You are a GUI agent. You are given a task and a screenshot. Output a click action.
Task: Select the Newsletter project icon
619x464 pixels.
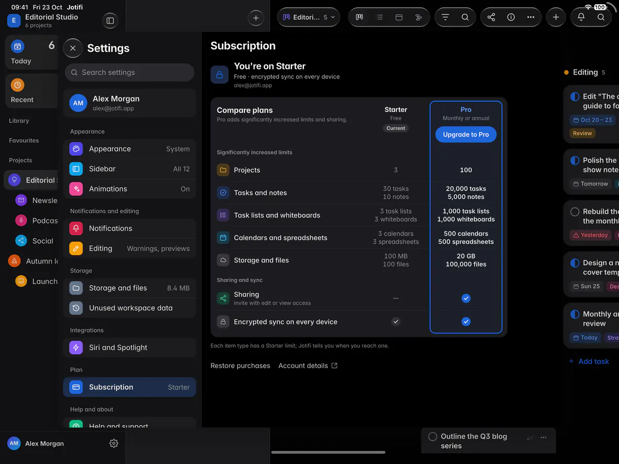(21, 200)
